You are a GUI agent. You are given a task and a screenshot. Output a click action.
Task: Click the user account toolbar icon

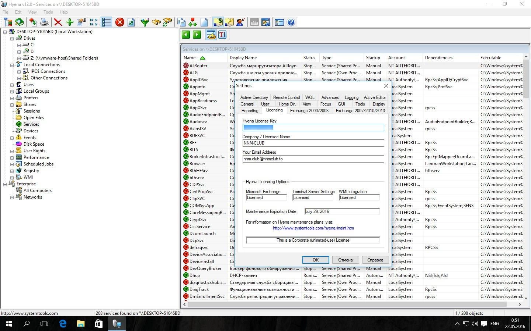coord(241,22)
